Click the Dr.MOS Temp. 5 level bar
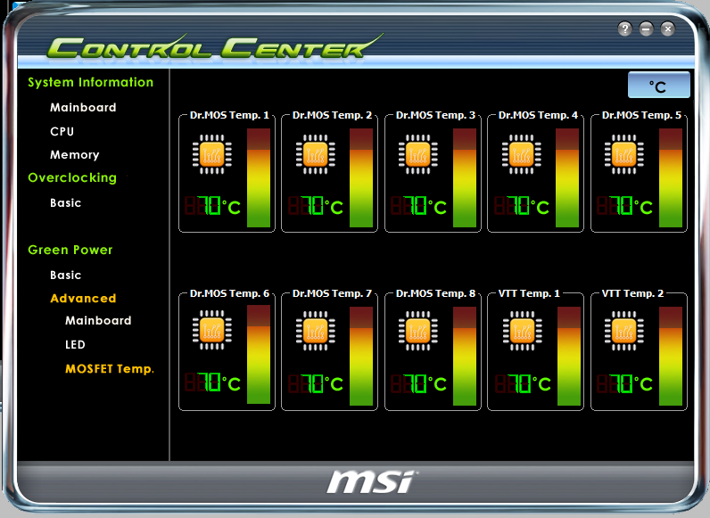Image resolution: width=710 pixels, height=518 pixels. (x=671, y=178)
